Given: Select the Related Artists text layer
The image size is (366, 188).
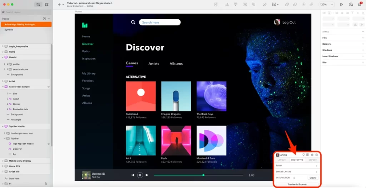Looking at the screenshot, I should (20, 109).
